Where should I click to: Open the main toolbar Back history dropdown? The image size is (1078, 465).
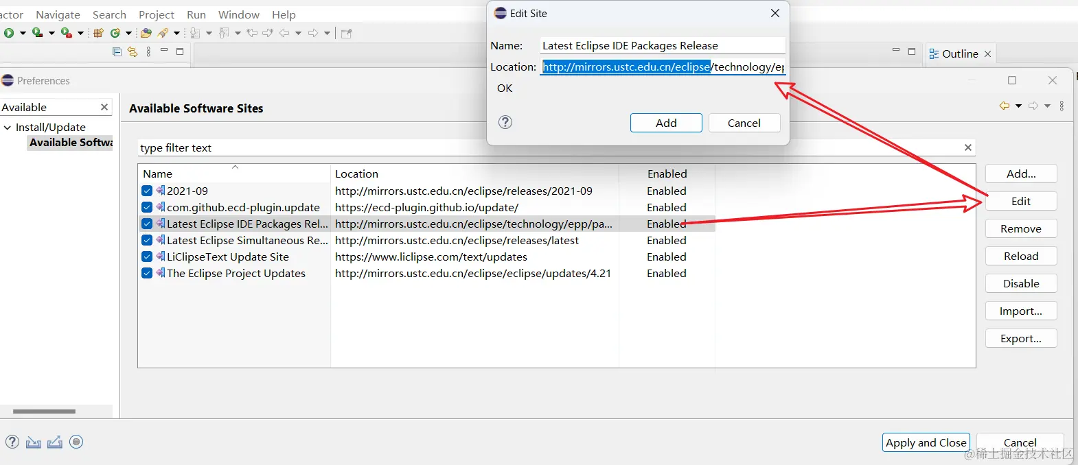(298, 33)
